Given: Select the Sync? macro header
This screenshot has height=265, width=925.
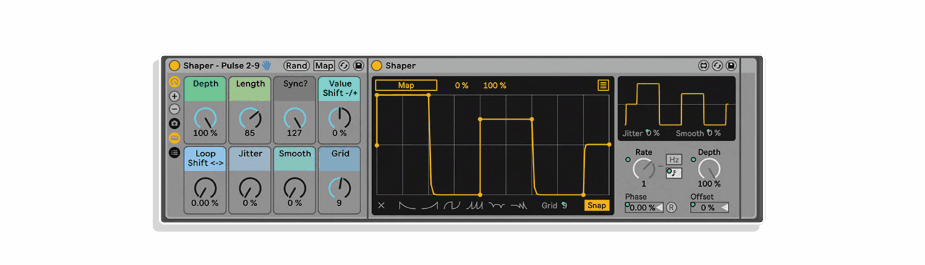Looking at the screenshot, I should pyautogui.click(x=295, y=88).
